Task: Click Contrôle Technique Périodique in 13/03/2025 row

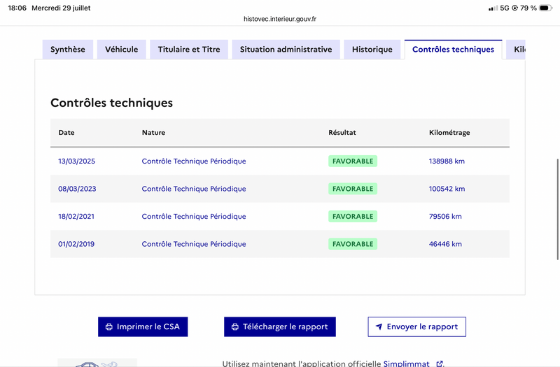Action: coord(194,161)
